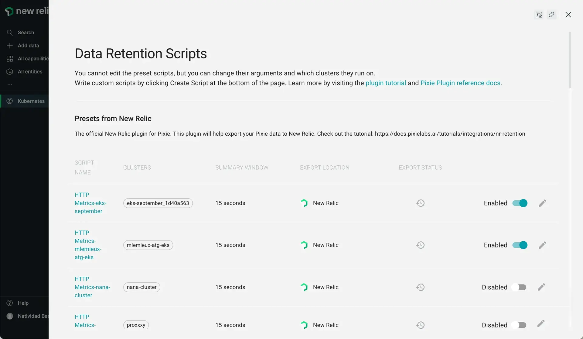This screenshot has width=583, height=339.
Task: Open export history for HTTP Metrics-eks-september
Action: [420, 203]
